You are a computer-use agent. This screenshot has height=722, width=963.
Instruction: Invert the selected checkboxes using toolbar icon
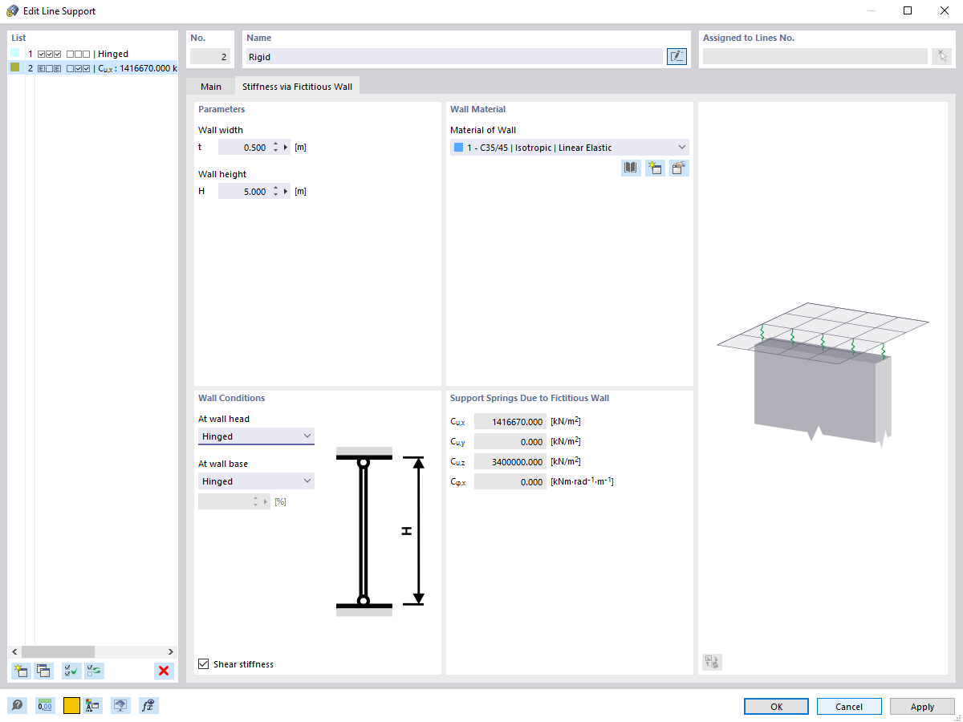click(94, 671)
